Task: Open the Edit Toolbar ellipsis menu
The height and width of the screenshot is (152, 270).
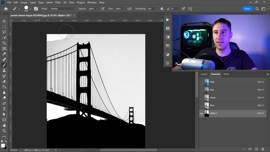Action: click(x=4, y=136)
